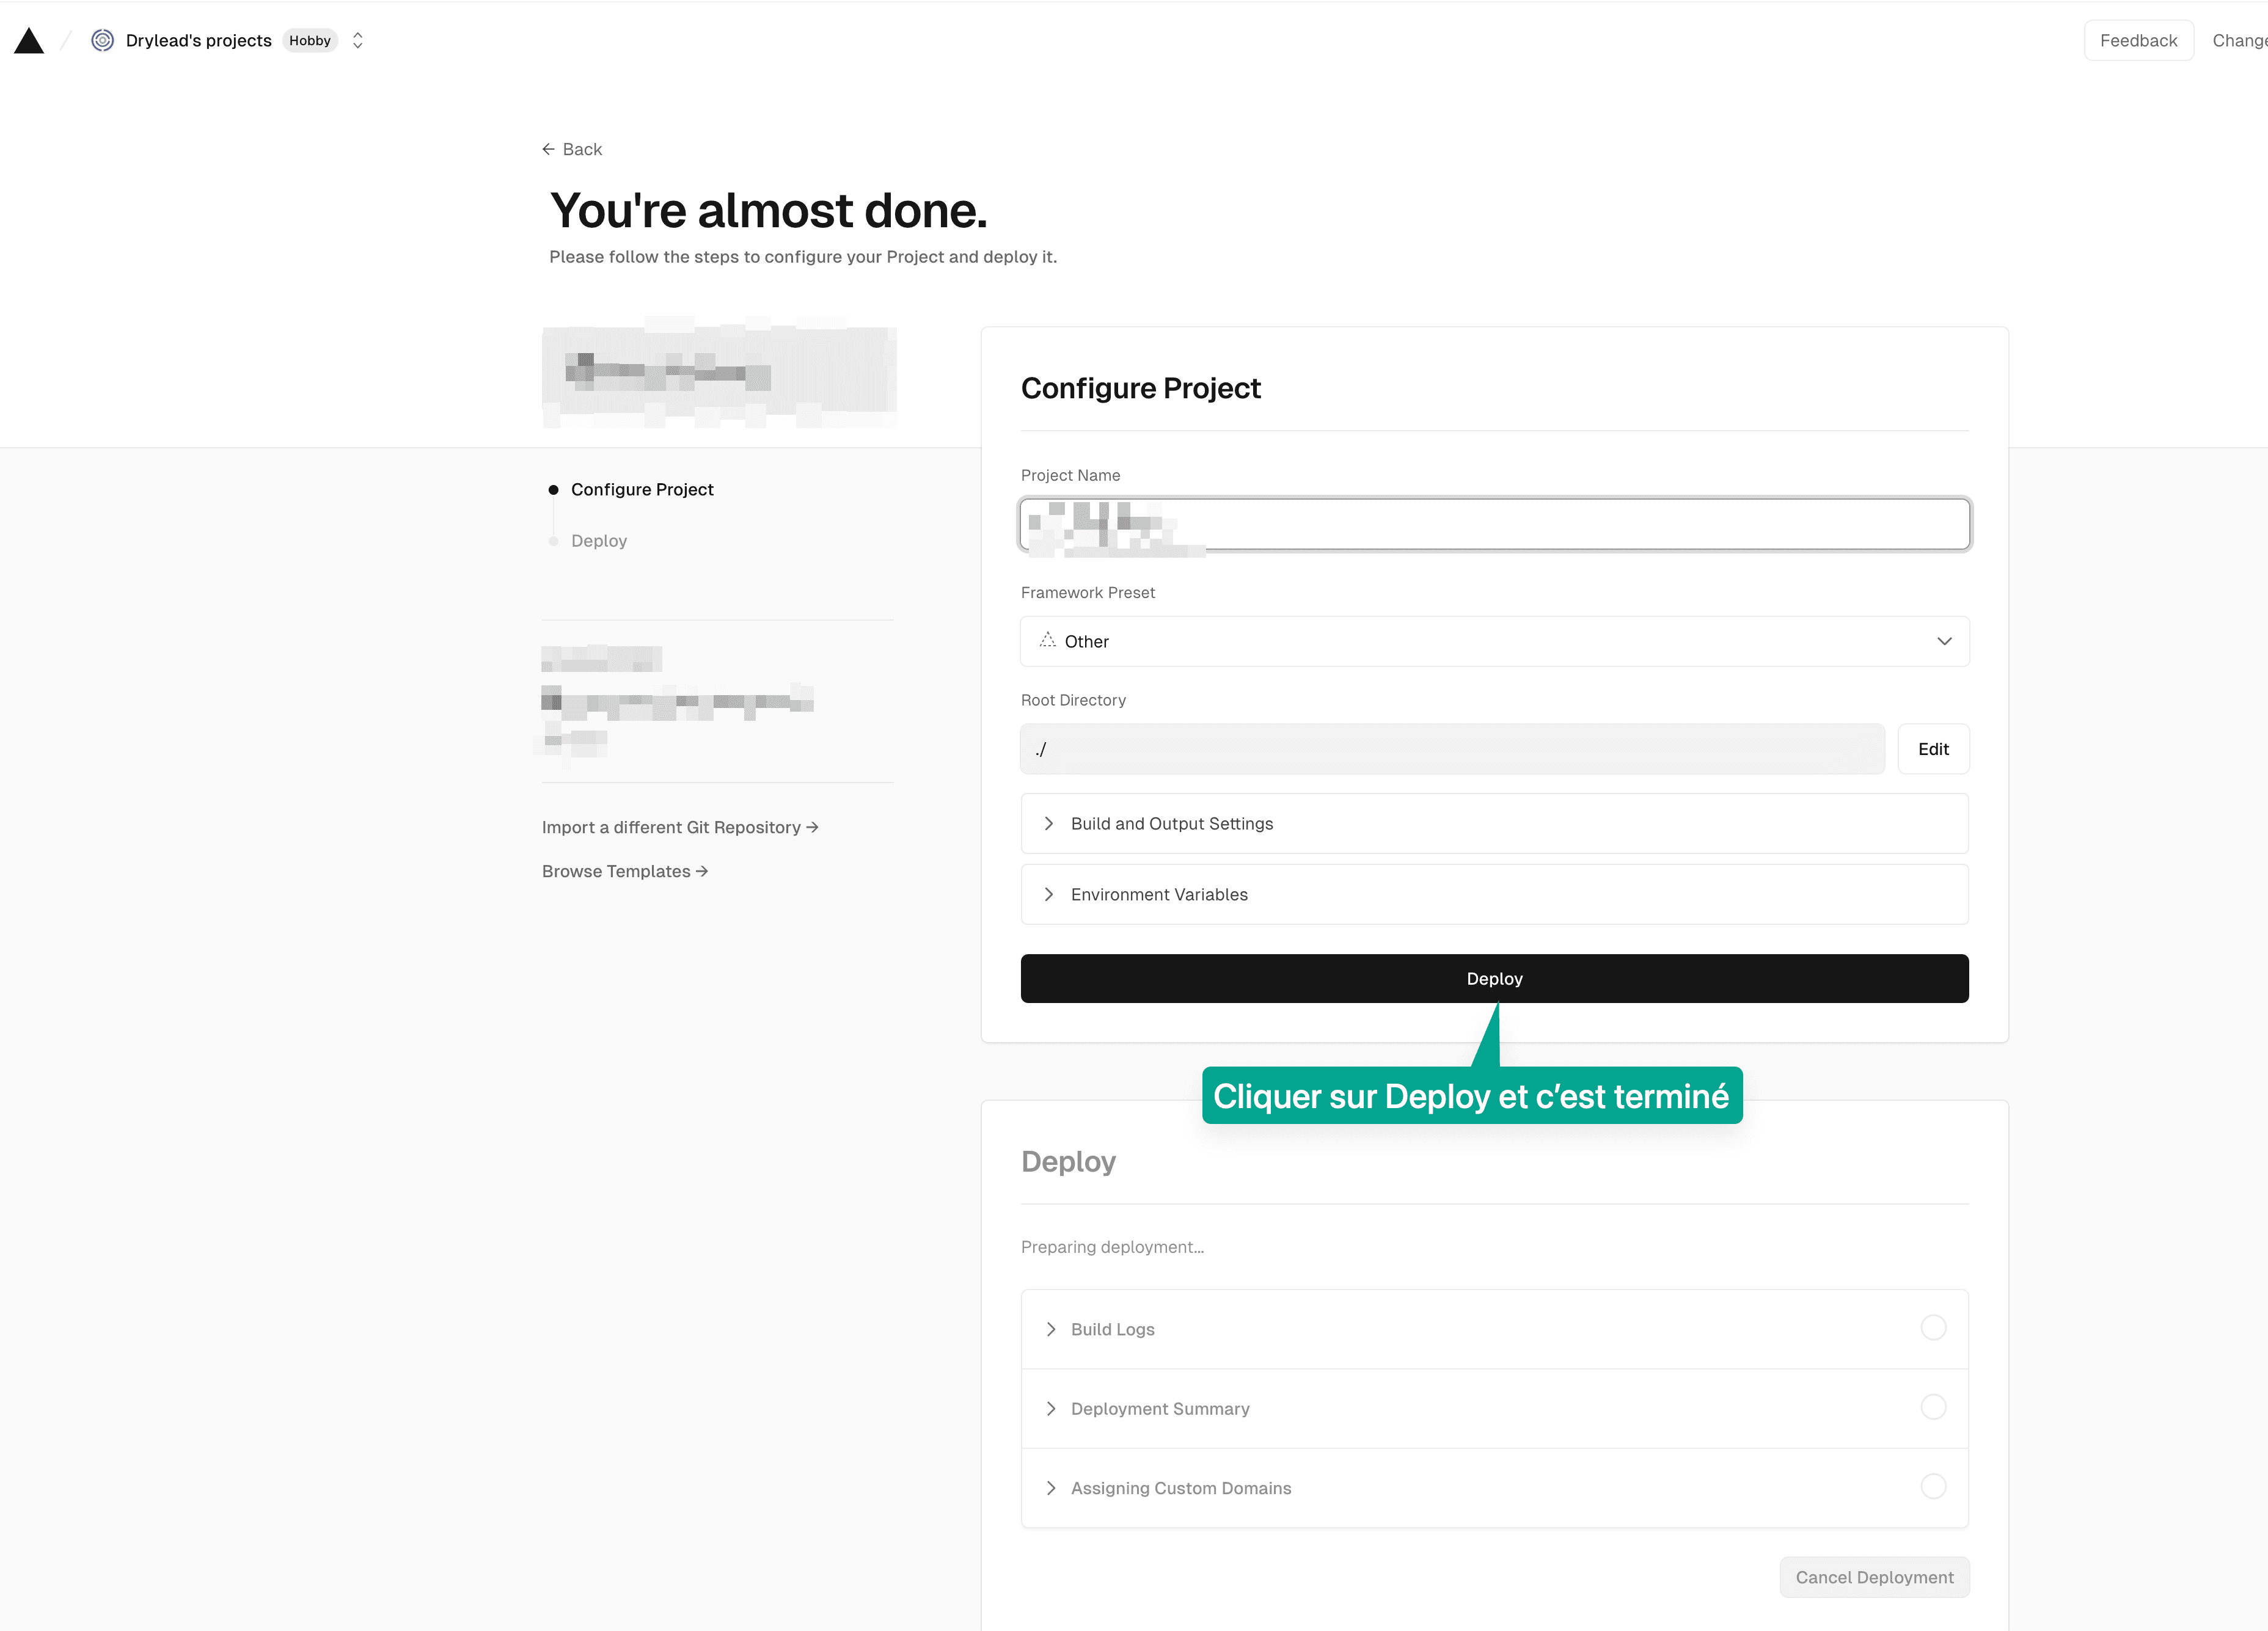Image resolution: width=2268 pixels, height=1631 pixels.
Task: Click the grey Deploy card heading
Action: tap(1068, 1162)
